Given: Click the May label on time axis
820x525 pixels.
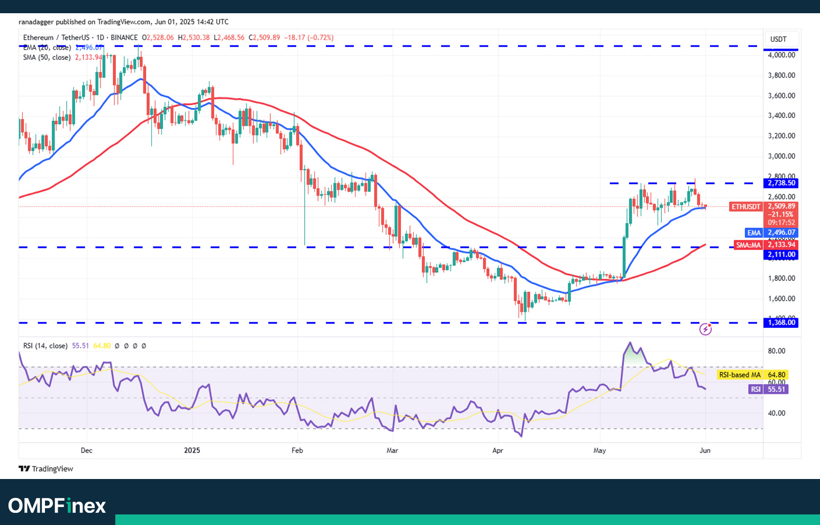Looking at the screenshot, I should click(599, 450).
